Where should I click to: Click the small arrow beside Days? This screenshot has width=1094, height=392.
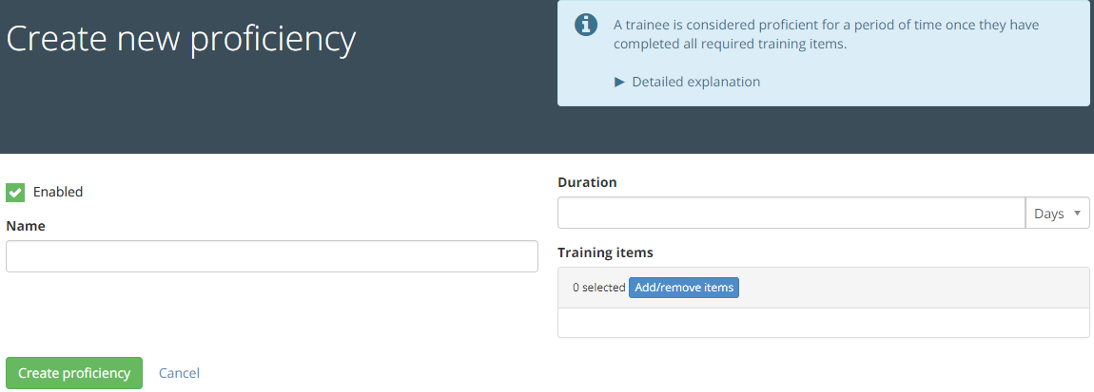point(1077,214)
